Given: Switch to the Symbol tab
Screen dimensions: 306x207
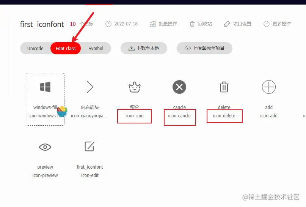Looking at the screenshot, I should pyautogui.click(x=96, y=48).
